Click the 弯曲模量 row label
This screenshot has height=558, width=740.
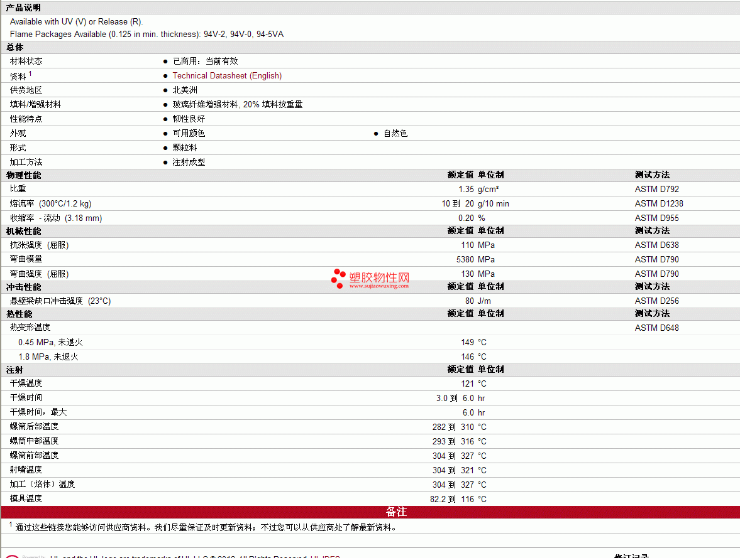26,259
